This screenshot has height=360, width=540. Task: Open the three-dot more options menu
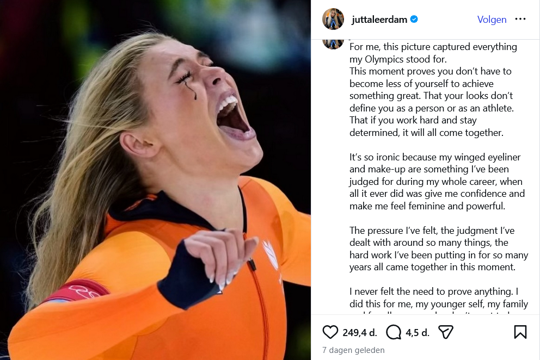click(520, 19)
